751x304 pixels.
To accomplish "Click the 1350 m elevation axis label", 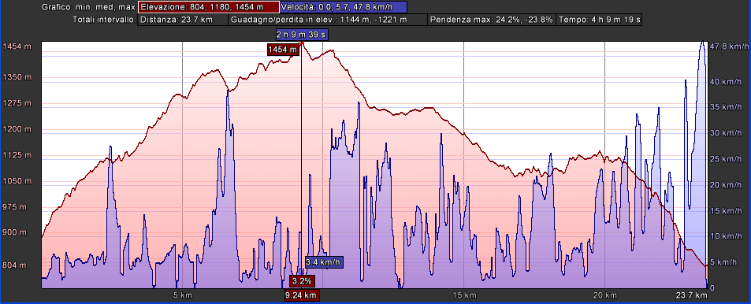I will point(17,77).
